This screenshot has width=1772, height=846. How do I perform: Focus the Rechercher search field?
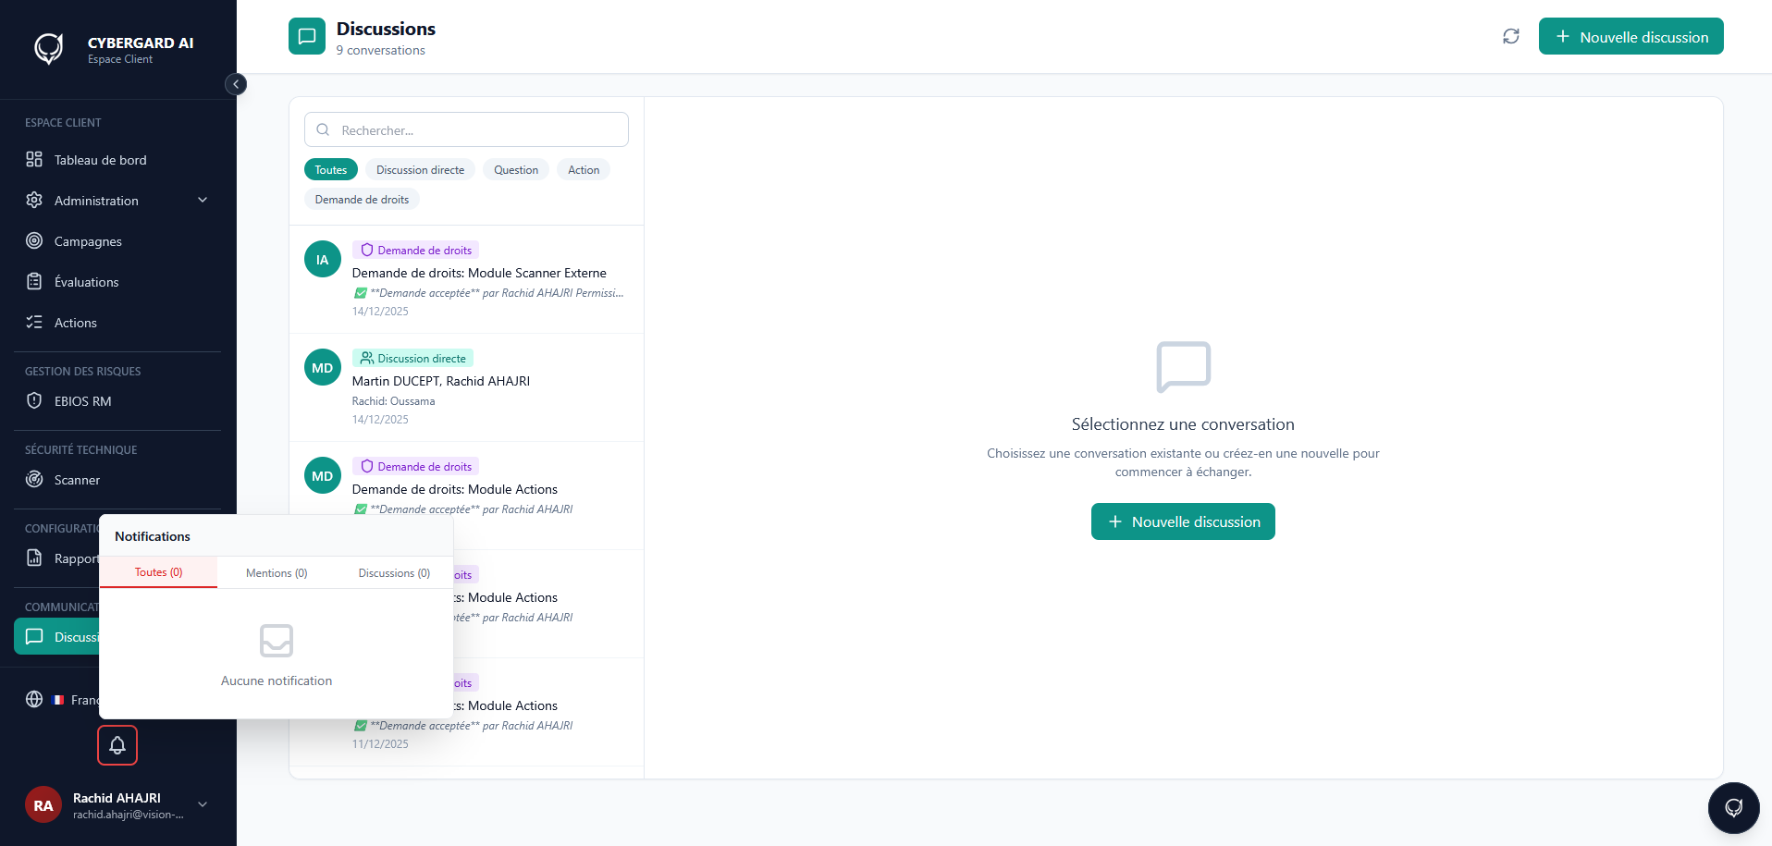[466, 129]
